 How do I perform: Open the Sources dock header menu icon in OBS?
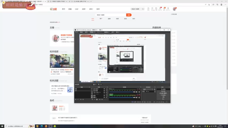click(x=107, y=87)
